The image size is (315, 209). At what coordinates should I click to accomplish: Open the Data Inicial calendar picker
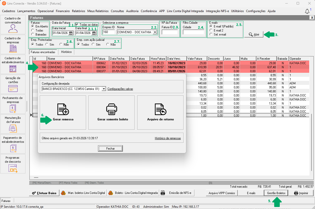(x=71, y=33)
